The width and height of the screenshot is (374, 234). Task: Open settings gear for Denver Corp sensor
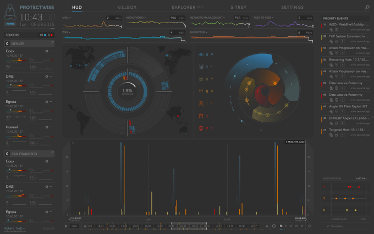(x=47, y=51)
